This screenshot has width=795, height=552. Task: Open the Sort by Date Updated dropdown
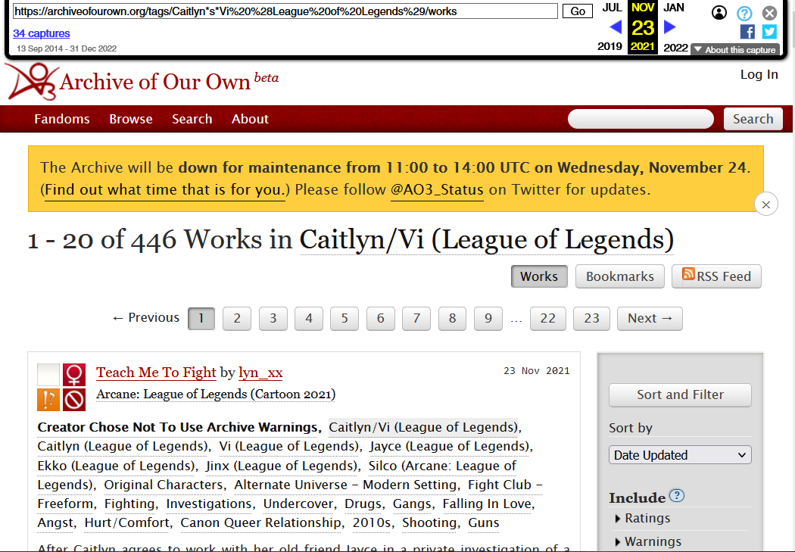[x=680, y=455]
